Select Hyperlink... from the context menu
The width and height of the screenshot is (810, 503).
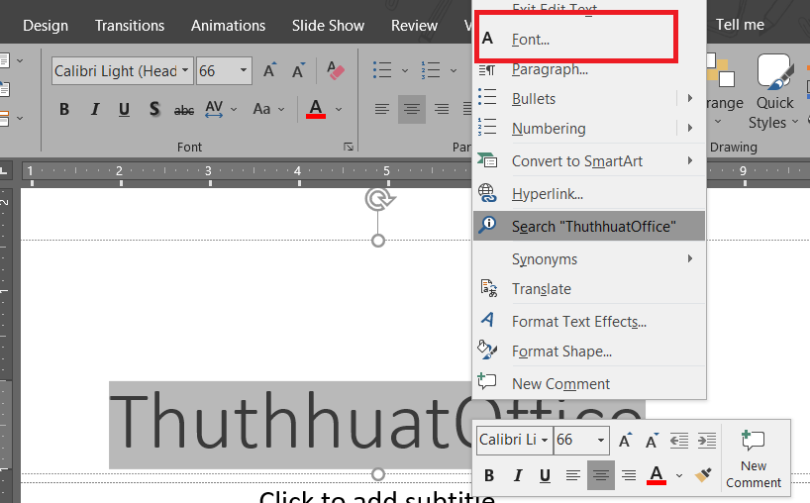click(x=589, y=194)
